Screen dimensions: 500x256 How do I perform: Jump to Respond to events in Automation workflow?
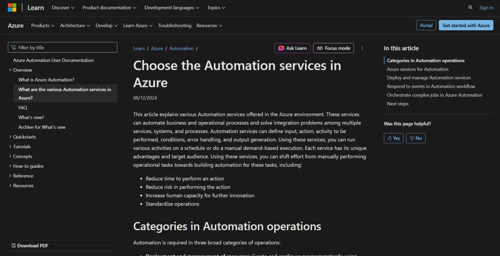[x=431, y=86]
